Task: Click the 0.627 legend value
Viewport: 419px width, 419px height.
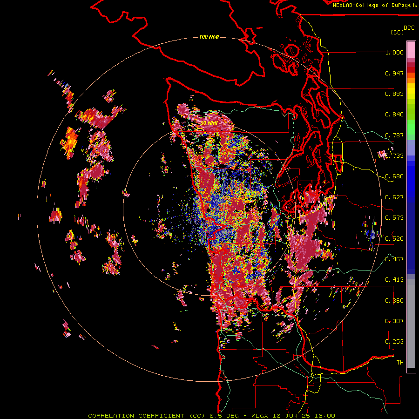Action: point(394,197)
